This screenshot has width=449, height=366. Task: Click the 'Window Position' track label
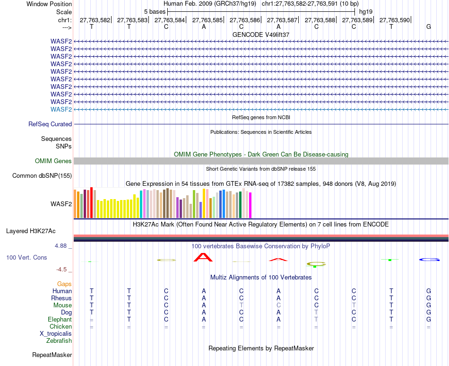49,4
